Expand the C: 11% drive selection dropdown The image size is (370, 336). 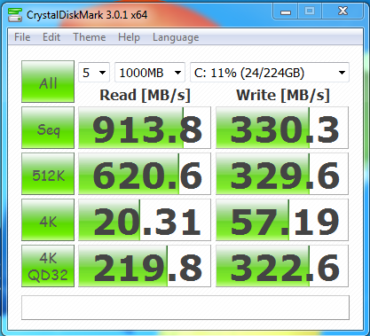[x=270, y=73]
